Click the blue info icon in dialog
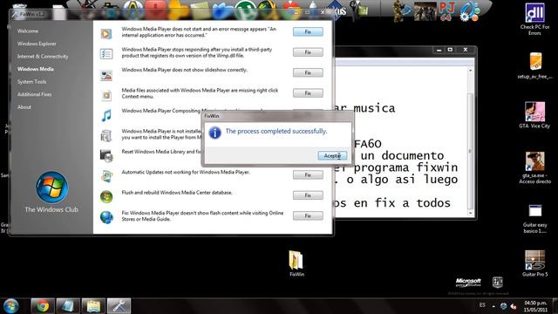This screenshot has height=314, width=558. pyautogui.click(x=215, y=133)
